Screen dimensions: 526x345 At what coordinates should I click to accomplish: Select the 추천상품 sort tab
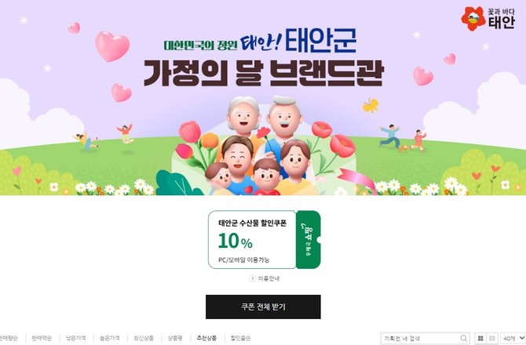point(206,338)
